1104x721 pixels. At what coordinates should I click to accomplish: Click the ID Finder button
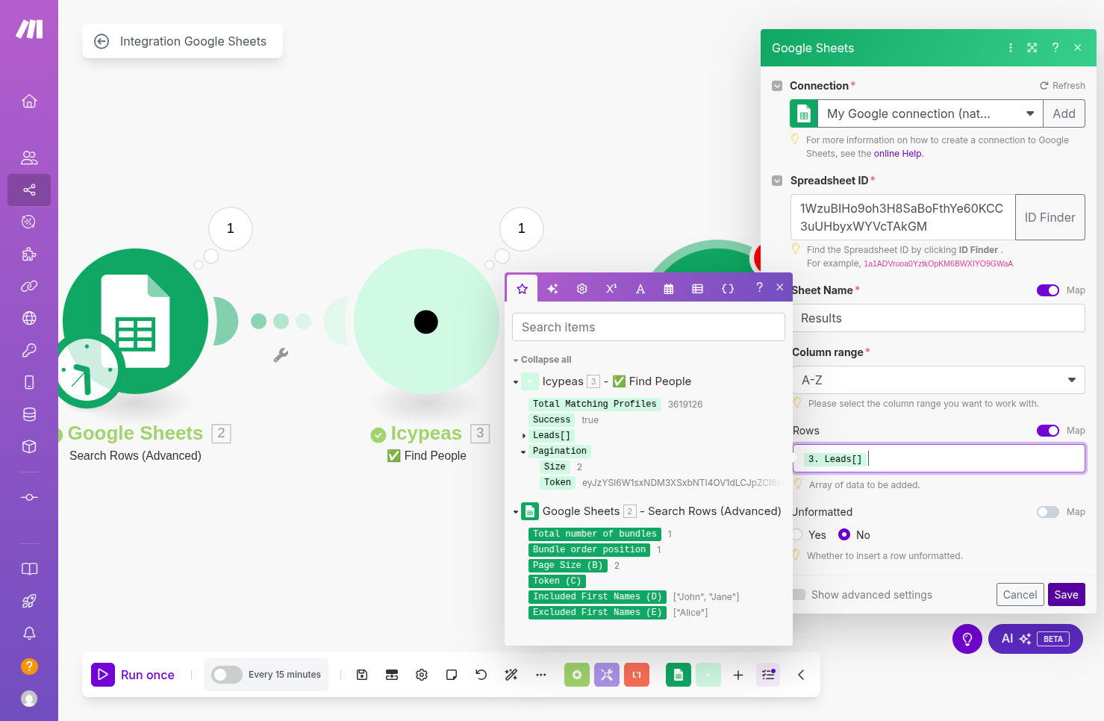coord(1050,218)
